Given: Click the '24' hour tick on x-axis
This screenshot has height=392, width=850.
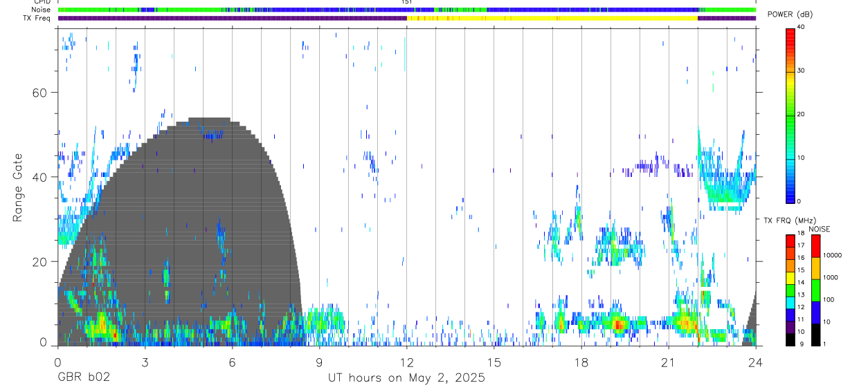Looking at the screenshot, I should 756,362.
